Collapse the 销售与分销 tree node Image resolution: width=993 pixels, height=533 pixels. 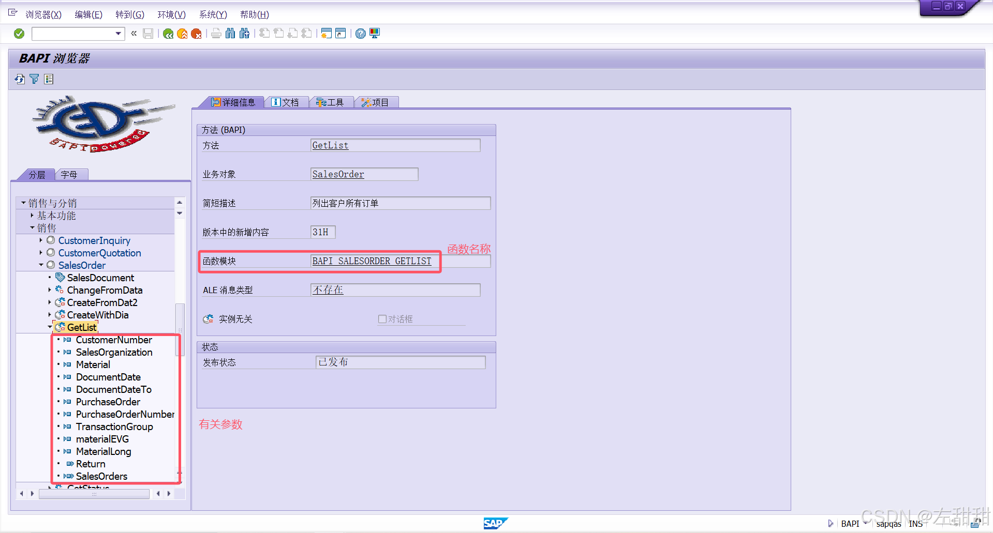coord(23,203)
